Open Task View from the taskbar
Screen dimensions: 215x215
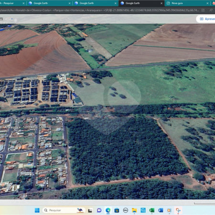[90, 210]
